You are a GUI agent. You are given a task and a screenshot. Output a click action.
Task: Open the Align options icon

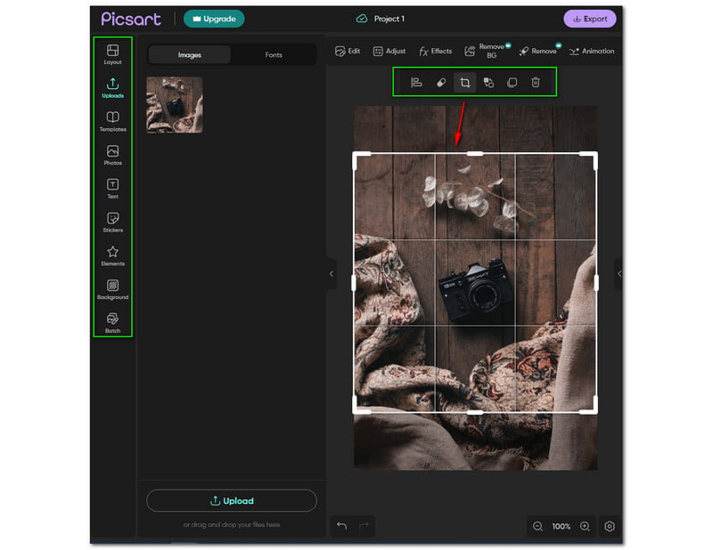point(416,83)
